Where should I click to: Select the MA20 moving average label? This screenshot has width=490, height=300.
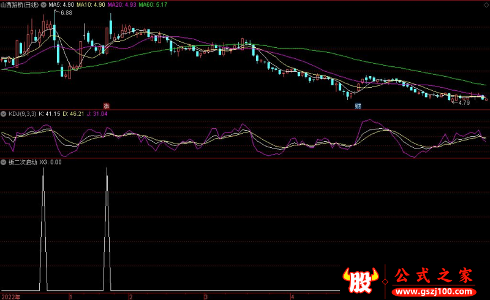(122, 4)
